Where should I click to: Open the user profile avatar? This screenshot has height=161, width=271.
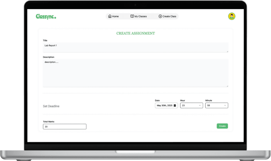[x=232, y=16]
